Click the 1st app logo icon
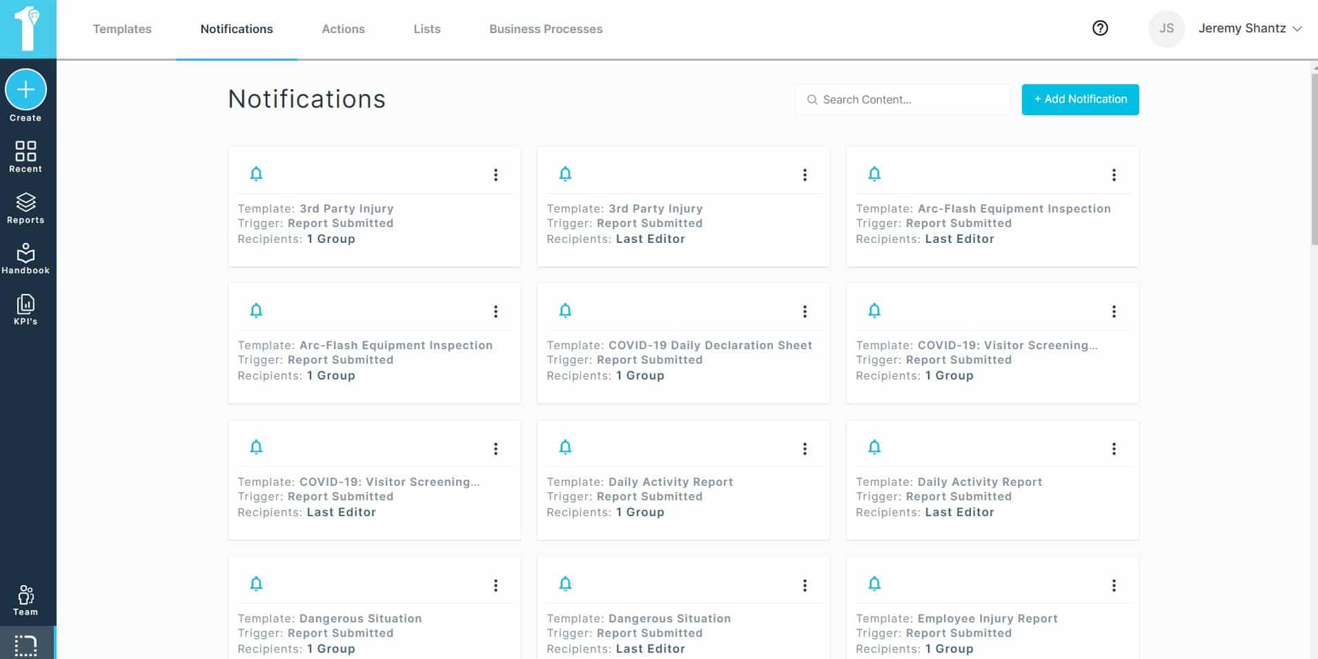 click(28, 29)
